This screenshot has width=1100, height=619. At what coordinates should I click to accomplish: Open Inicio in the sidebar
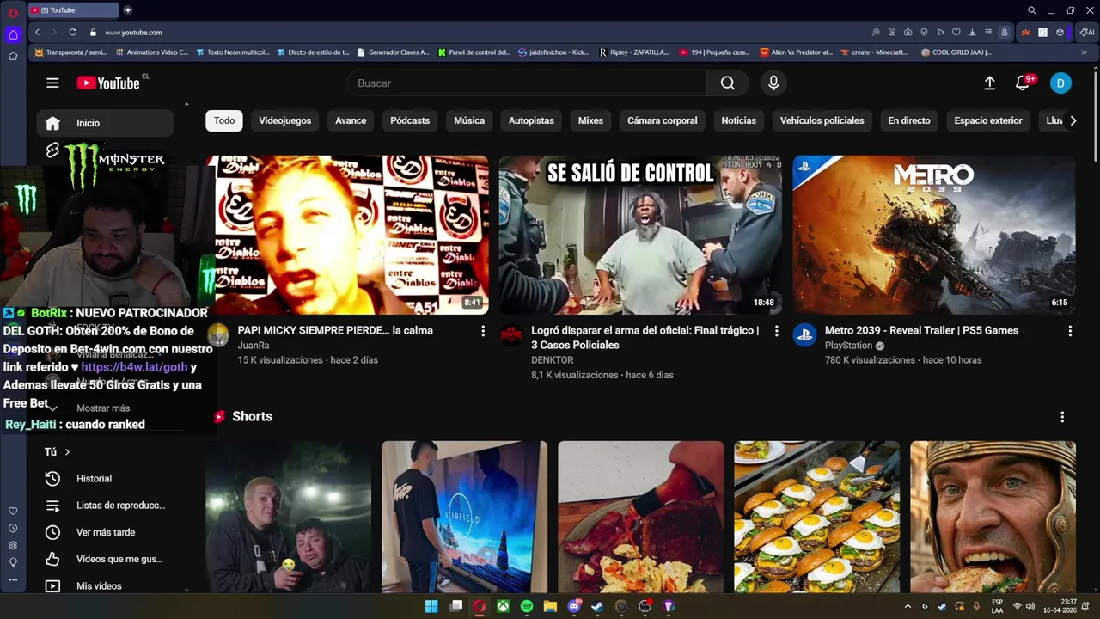click(105, 123)
